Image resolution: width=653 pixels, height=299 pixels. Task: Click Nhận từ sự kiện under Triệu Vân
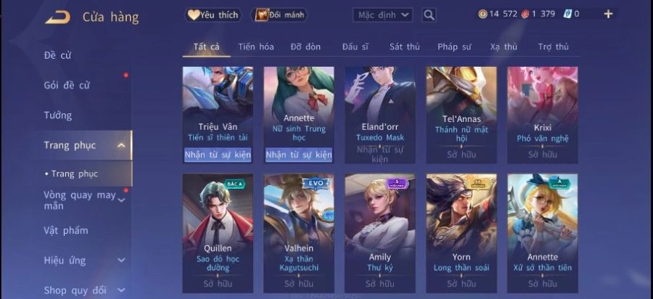click(218, 155)
